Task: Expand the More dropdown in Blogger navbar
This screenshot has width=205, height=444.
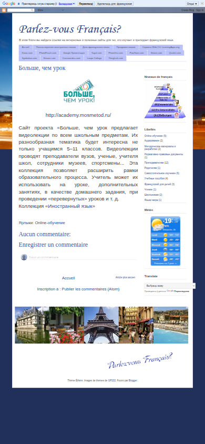Action: [x=50, y=10]
